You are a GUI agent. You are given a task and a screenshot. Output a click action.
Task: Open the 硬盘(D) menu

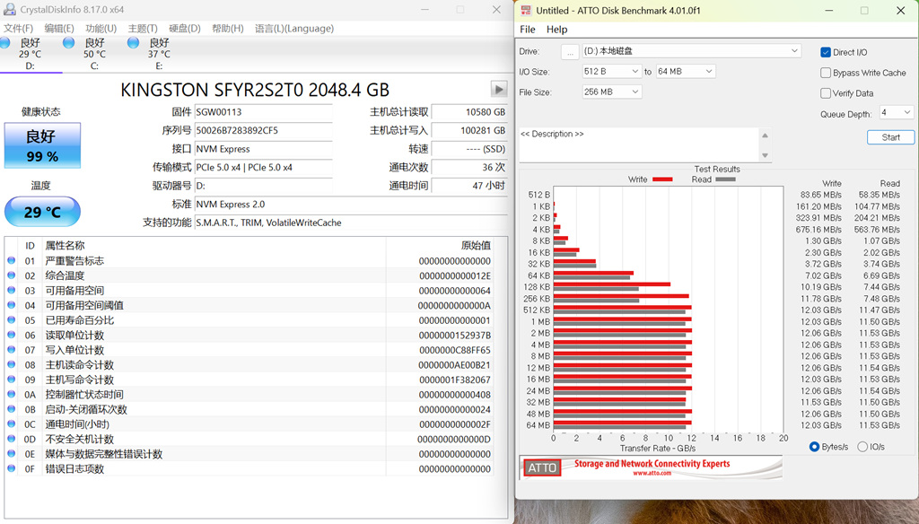185,28
